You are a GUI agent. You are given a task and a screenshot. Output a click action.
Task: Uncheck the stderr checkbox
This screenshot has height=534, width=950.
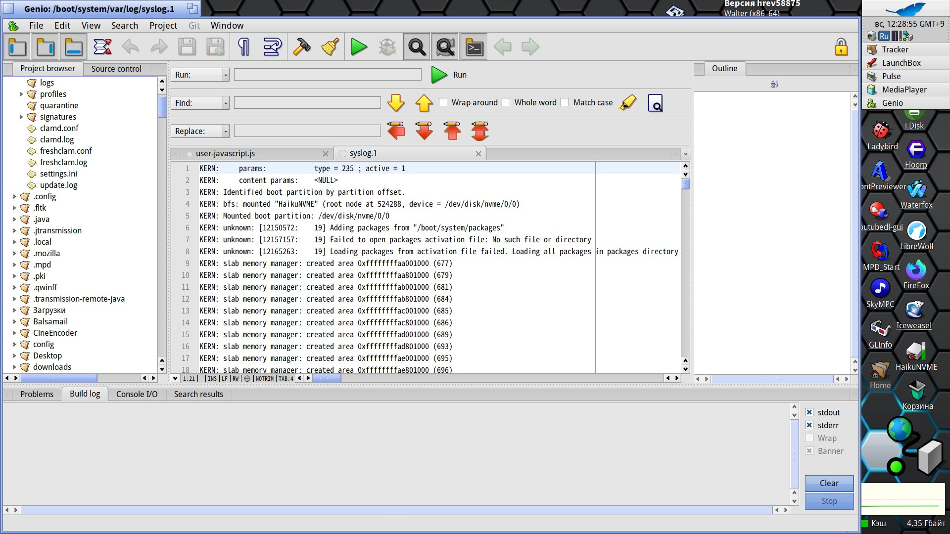pyautogui.click(x=809, y=425)
